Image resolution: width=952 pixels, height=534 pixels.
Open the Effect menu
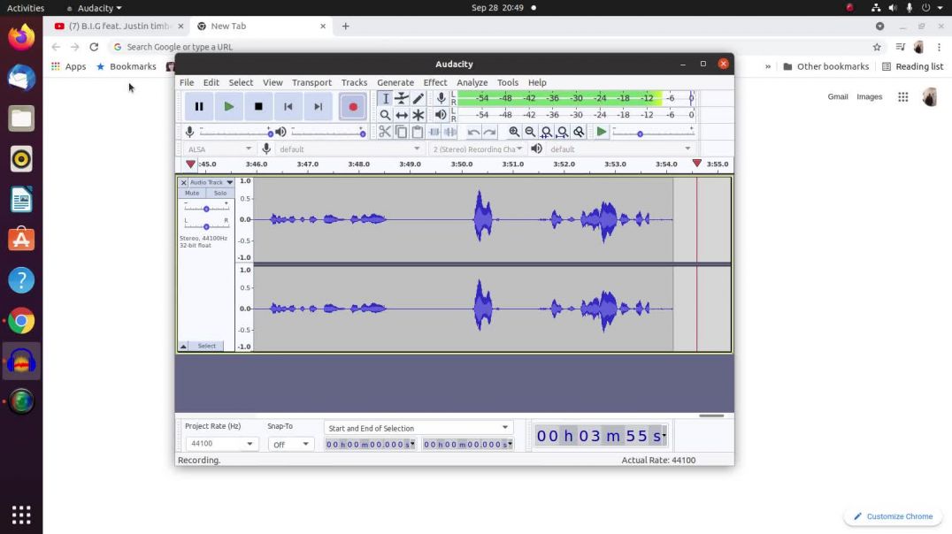434,82
